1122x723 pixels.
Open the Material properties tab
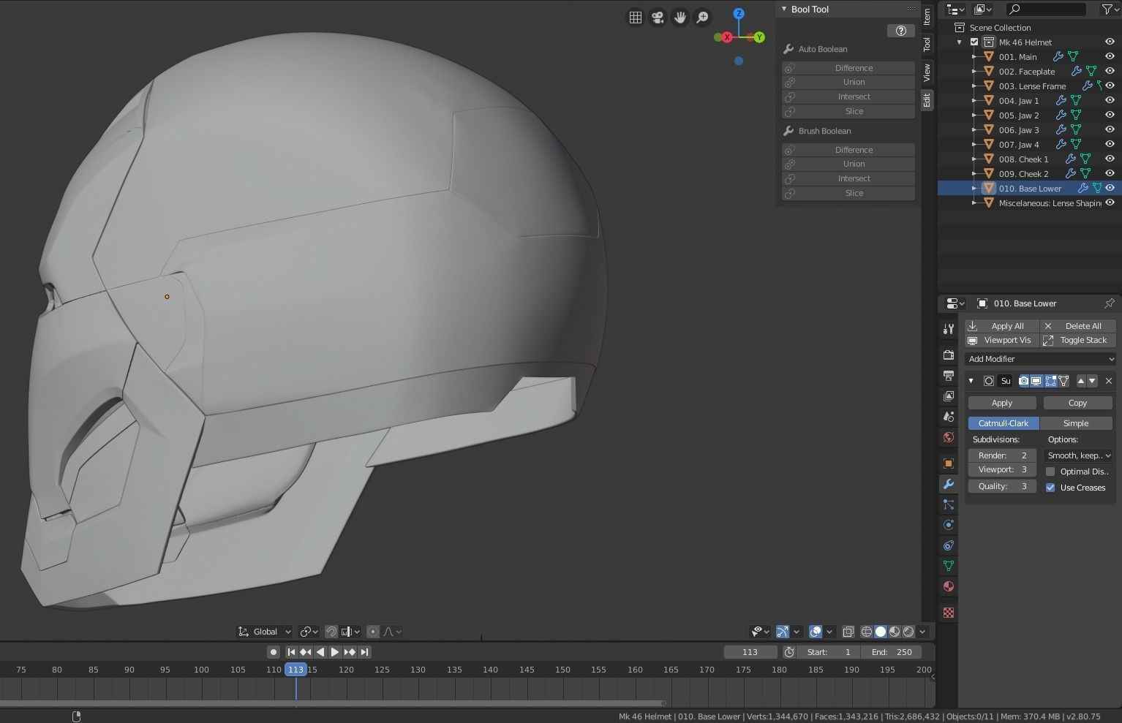click(949, 586)
